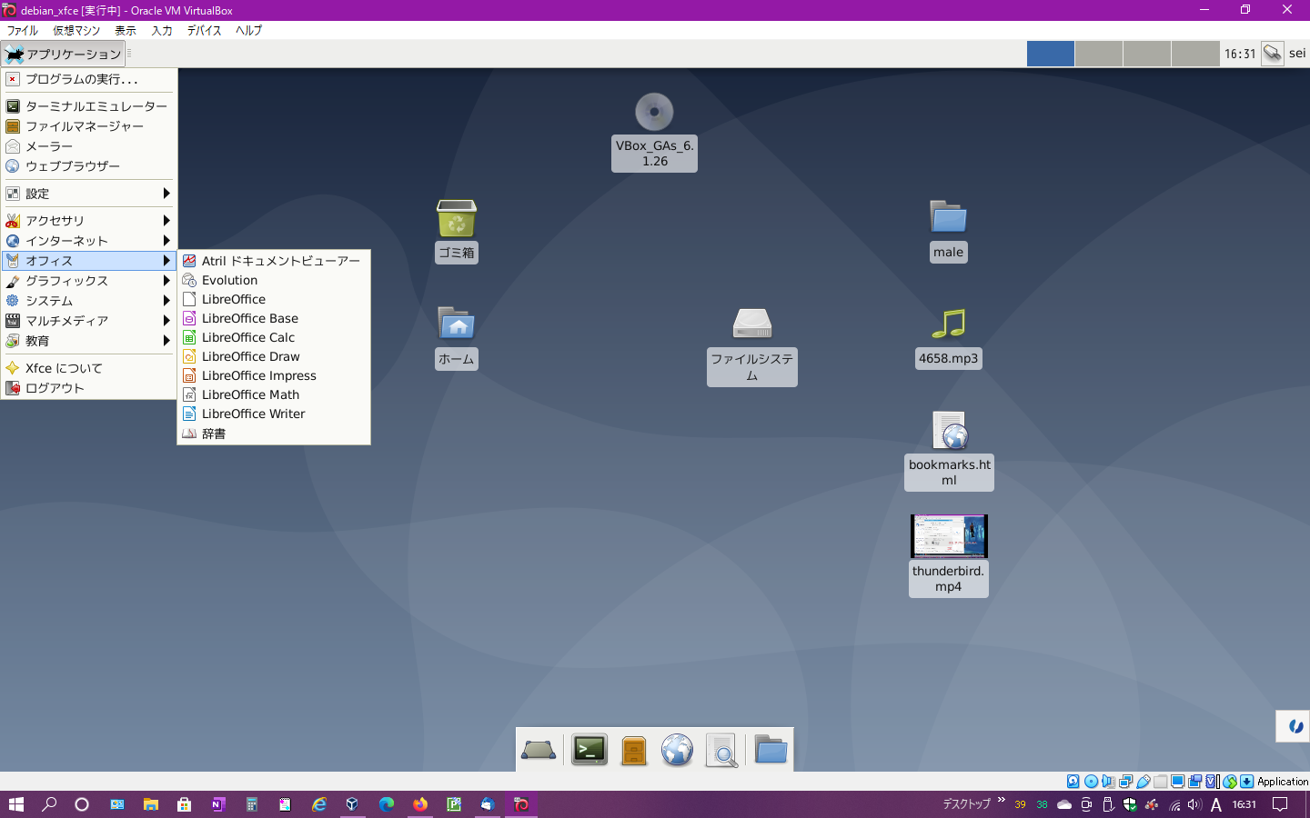Expand the システム submenu

tap(88, 301)
